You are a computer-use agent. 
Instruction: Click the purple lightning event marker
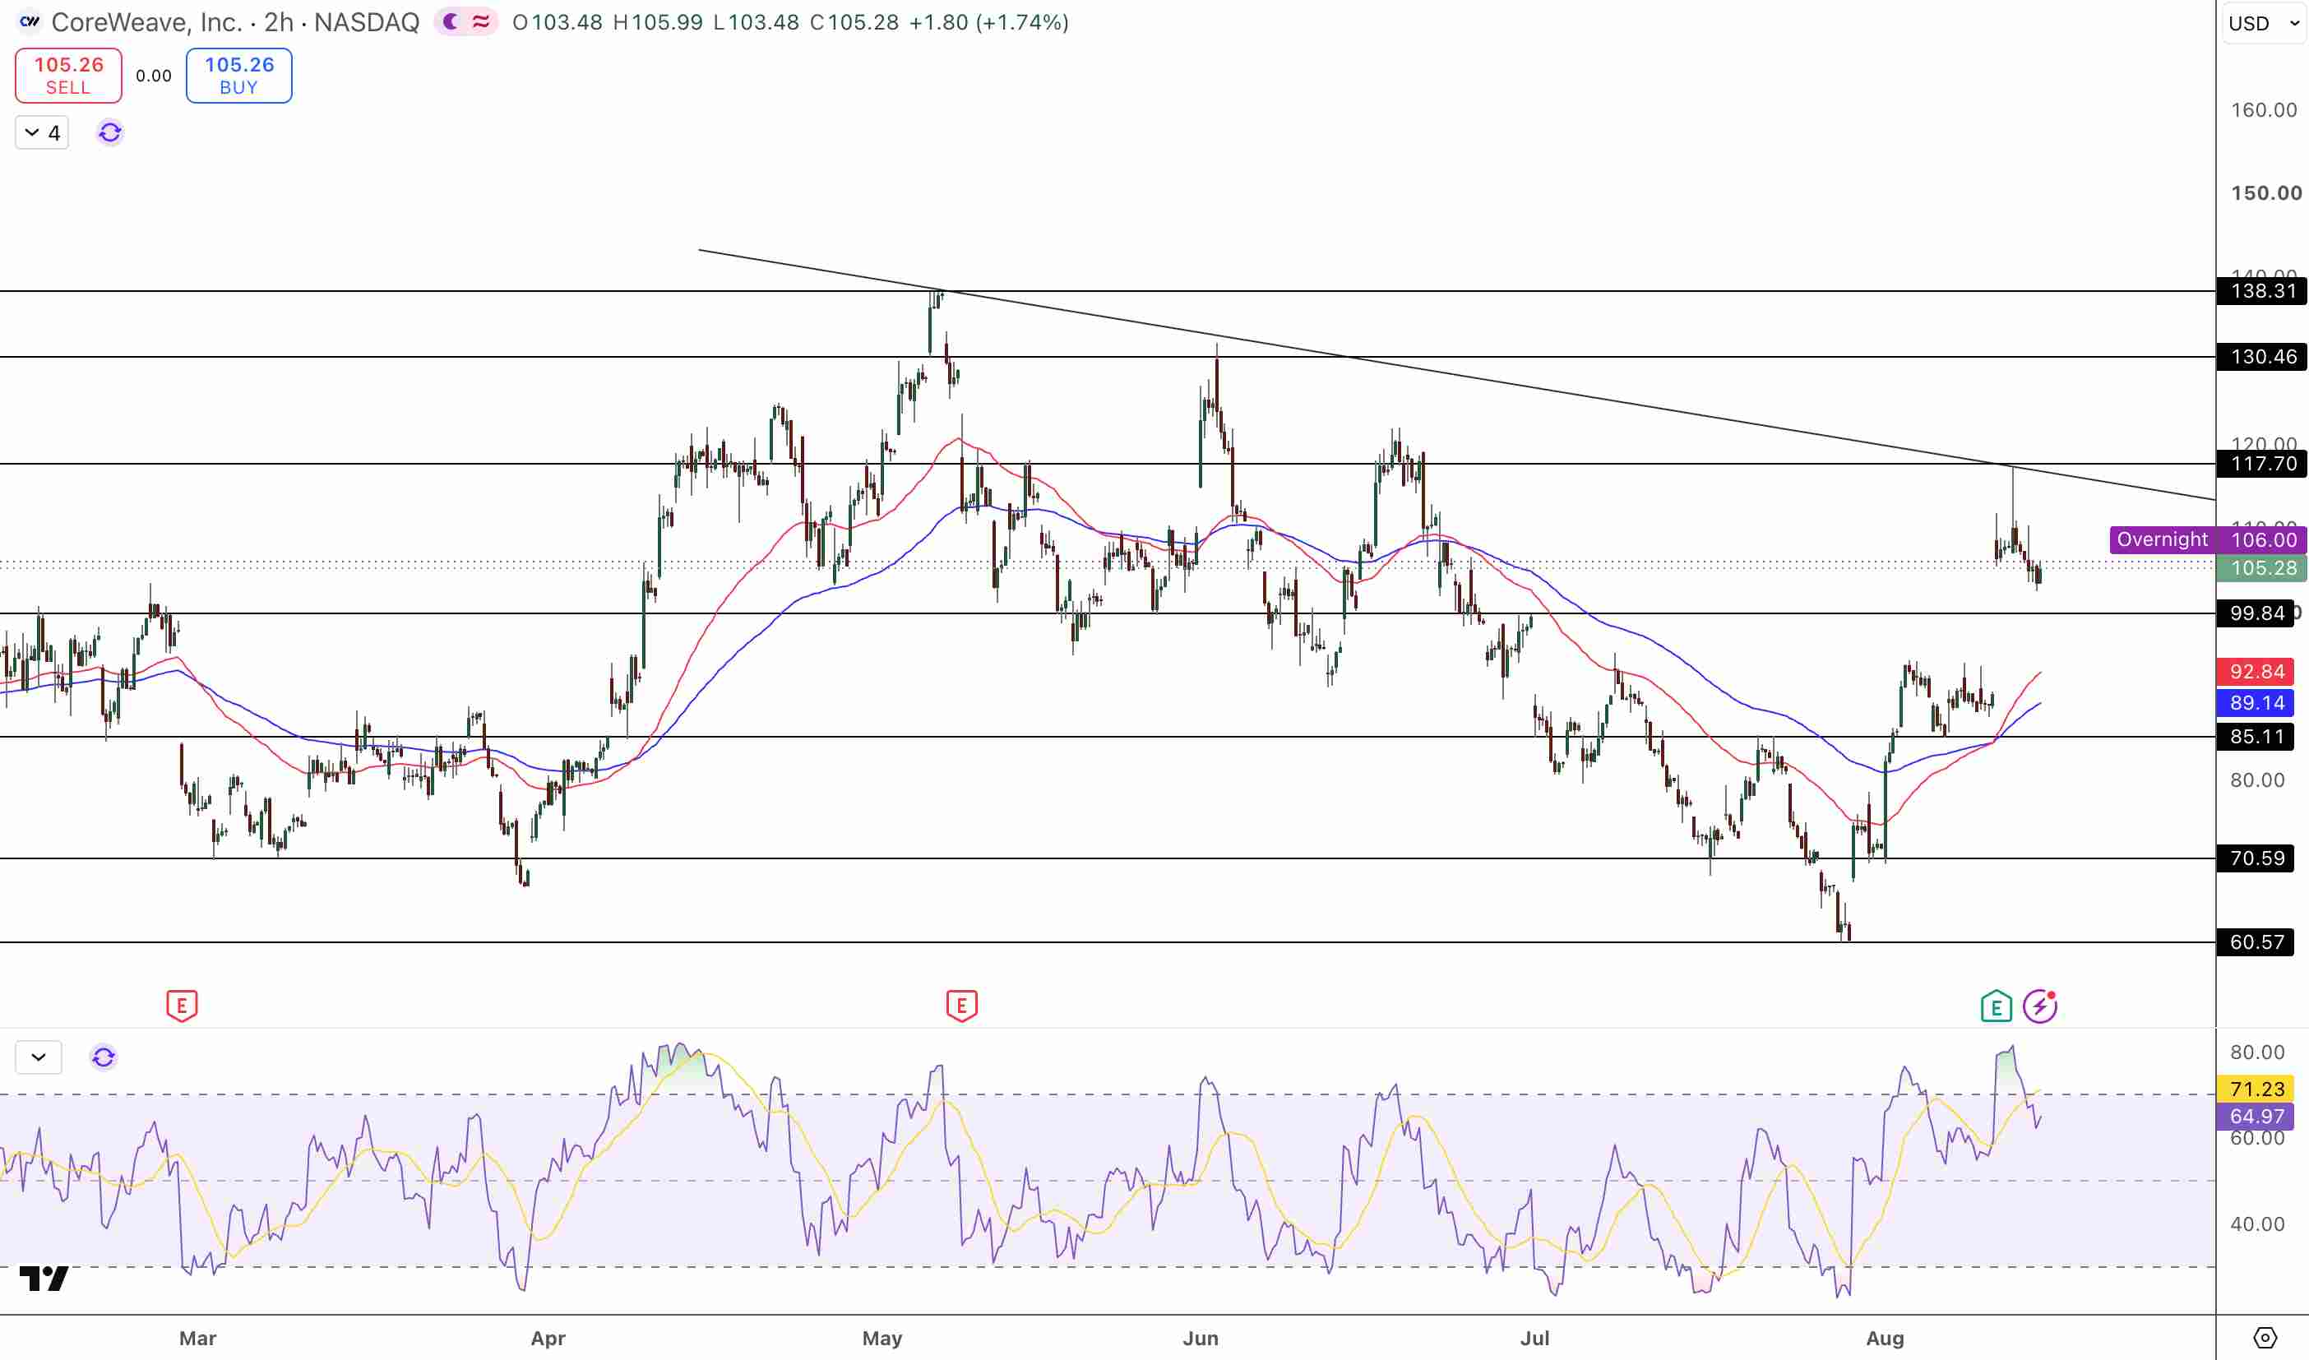2041,1006
